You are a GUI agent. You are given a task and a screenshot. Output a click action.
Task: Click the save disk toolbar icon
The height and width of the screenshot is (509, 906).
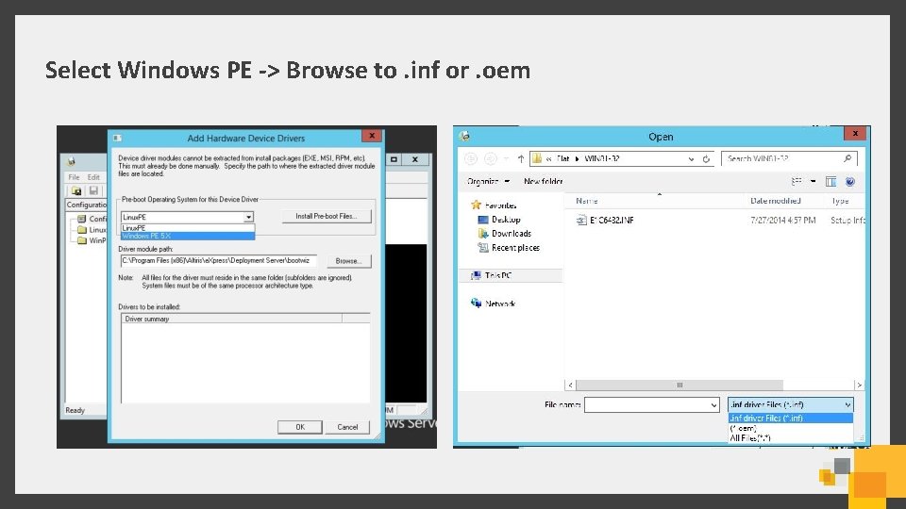[x=93, y=190]
